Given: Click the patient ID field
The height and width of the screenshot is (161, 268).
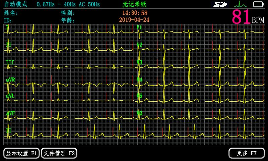Looking at the screenshot, I should [x=8, y=20].
